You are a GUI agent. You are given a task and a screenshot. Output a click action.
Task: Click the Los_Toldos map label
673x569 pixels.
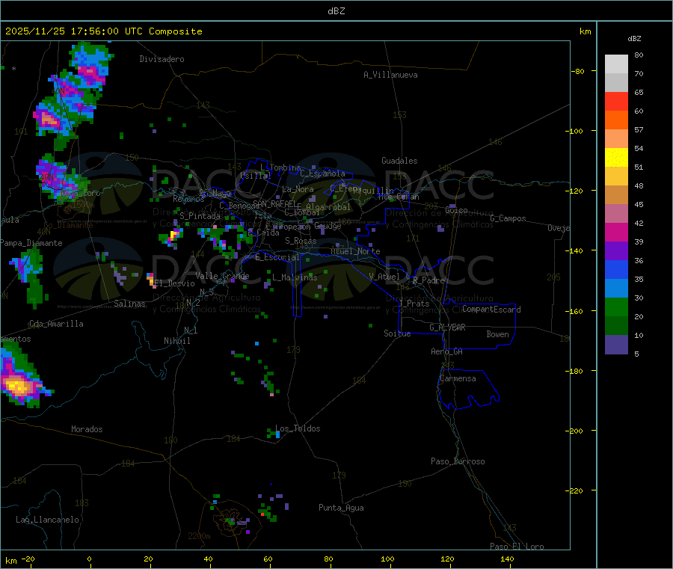[x=298, y=428]
